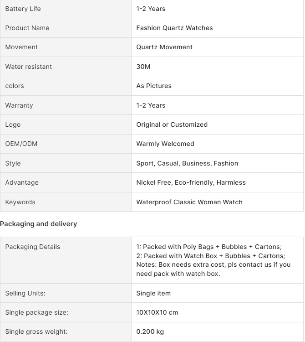Click the Packed with Poly Bags line
This screenshot has width=305, height=342.
click(209, 247)
